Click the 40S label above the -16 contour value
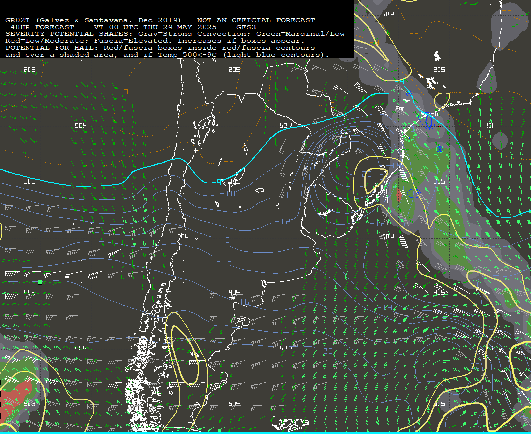Screen dimensions: 531x434 click(x=235, y=292)
